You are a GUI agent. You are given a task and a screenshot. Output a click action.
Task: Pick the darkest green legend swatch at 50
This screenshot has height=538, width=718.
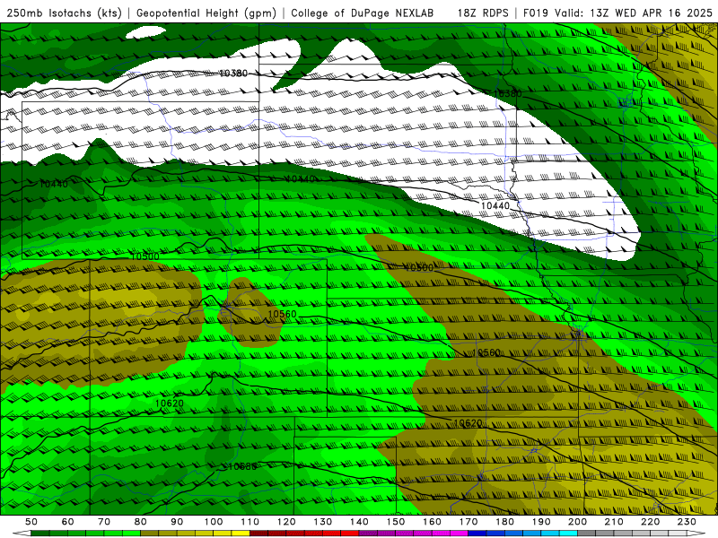[x=40, y=534]
